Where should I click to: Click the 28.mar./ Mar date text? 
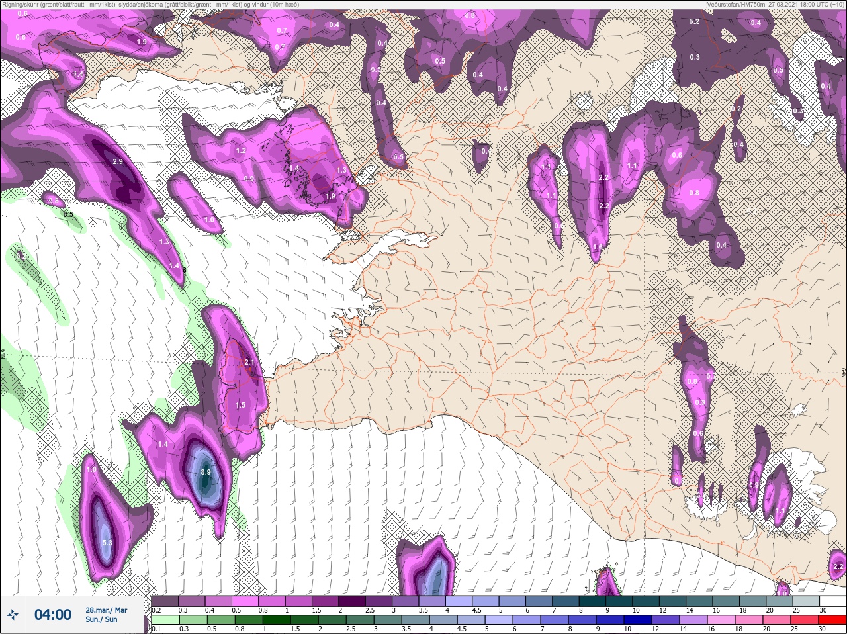[x=106, y=610]
